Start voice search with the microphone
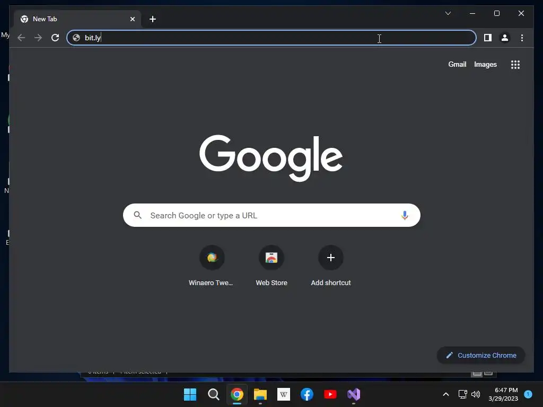 pos(405,215)
